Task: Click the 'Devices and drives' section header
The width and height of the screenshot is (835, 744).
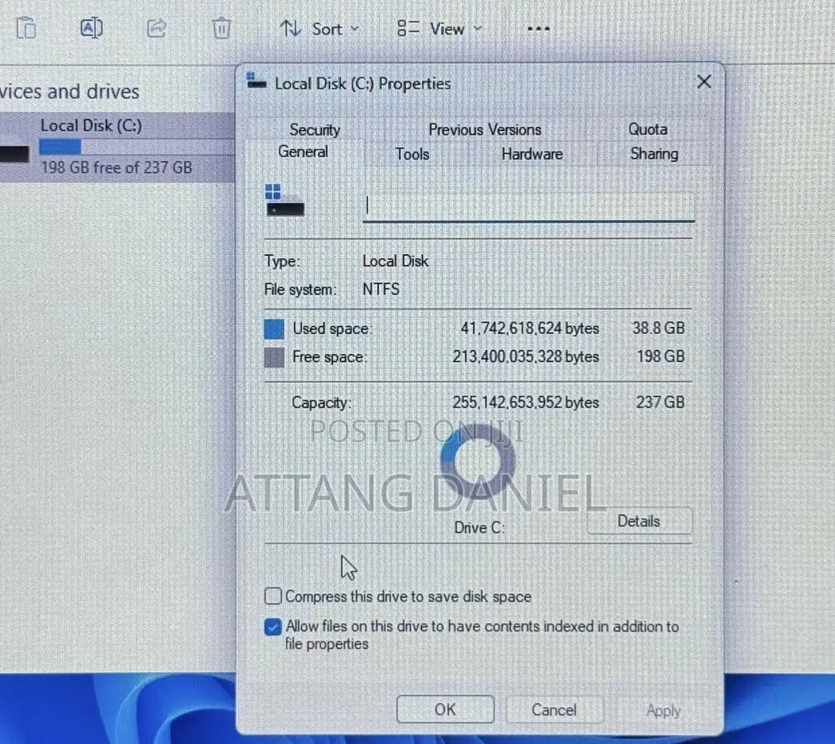Action: click(70, 92)
